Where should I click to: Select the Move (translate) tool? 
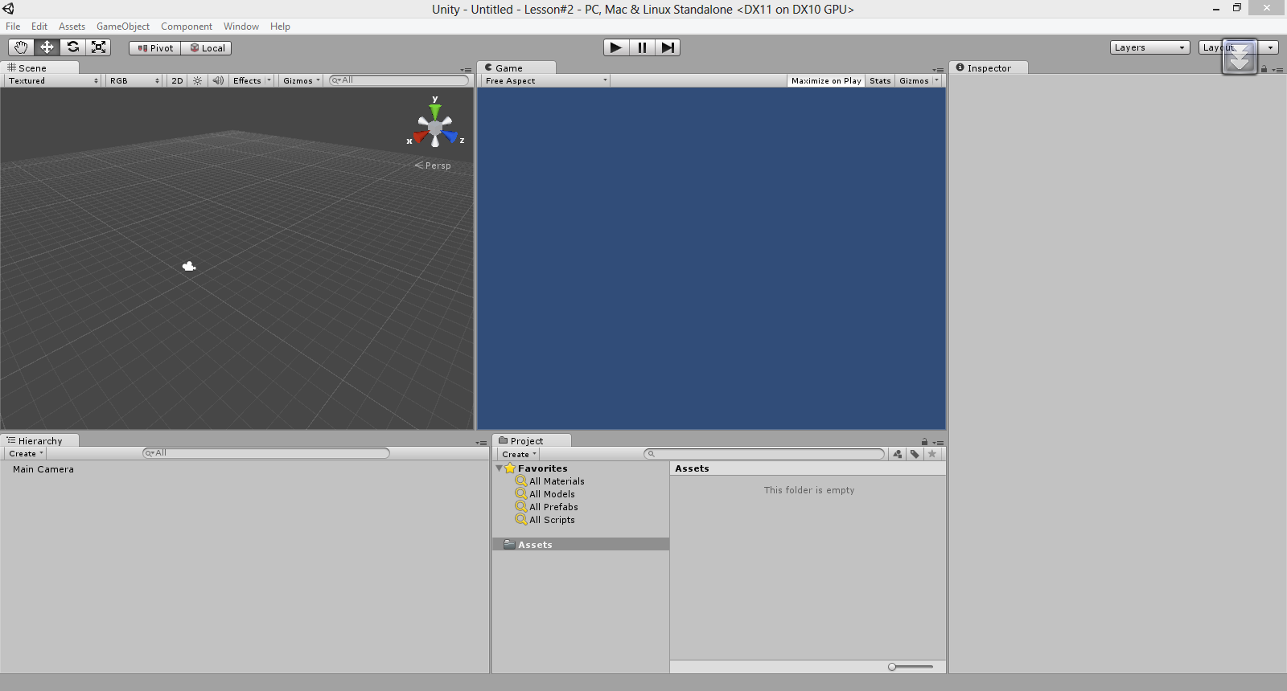(47, 47)
